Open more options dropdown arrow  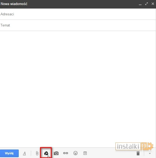[x=150, y=154]
